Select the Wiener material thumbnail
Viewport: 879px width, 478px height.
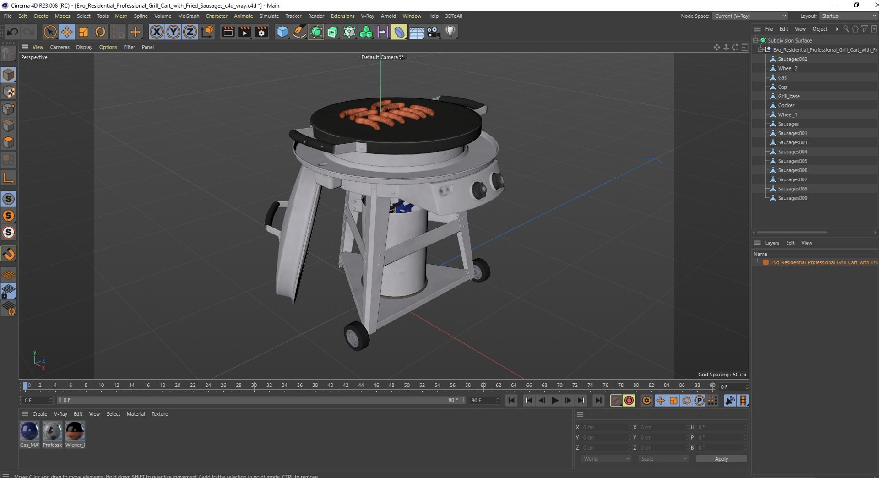[75, 431]
